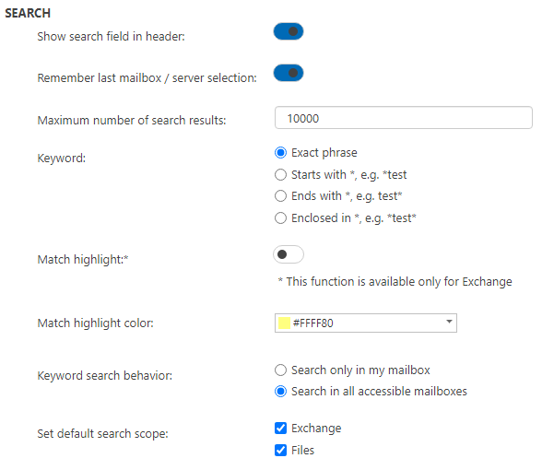Expand the highlight color dropdown arrow
This screenshot has width=554, height=470.
(x=449, y=323)
